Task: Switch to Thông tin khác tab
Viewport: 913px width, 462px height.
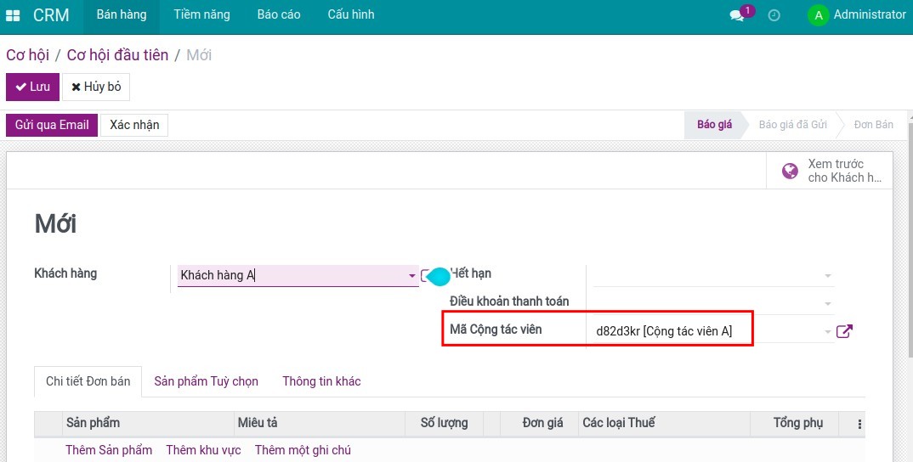Action: [x=321, y=381]
